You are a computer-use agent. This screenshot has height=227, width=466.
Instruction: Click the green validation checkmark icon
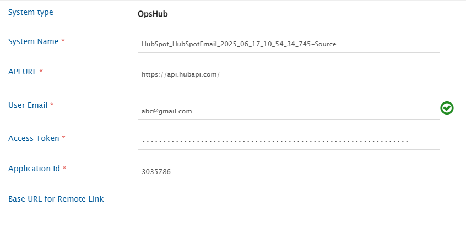click(447, 108)
